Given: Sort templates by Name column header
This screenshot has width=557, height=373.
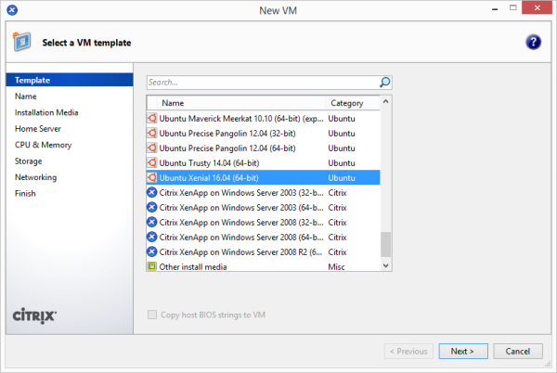Looking at the screenshot, I should coord(173,103).
